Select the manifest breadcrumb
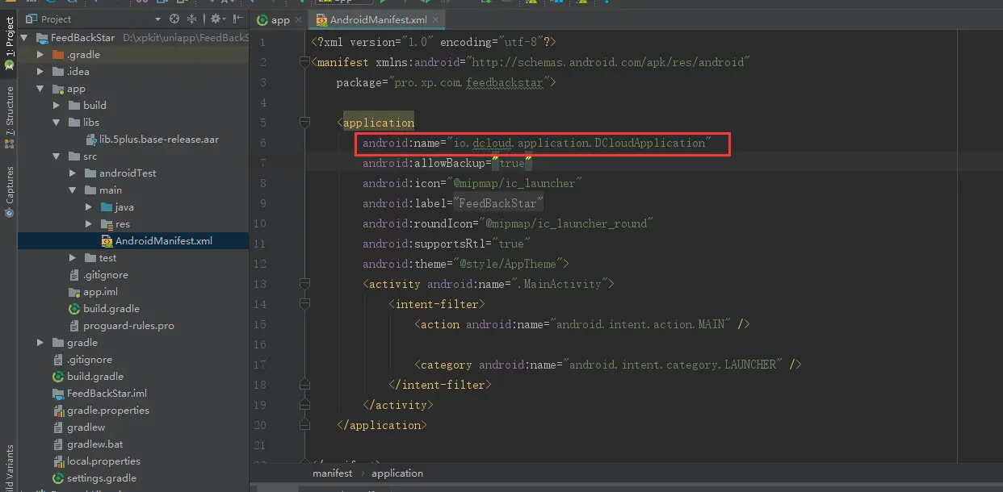This screenshot has width=1003, height=492. click(x=333, y=473)
